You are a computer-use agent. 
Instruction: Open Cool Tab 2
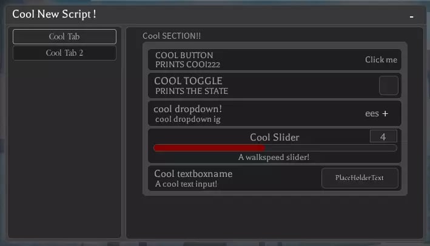click(x=64, y=53)
